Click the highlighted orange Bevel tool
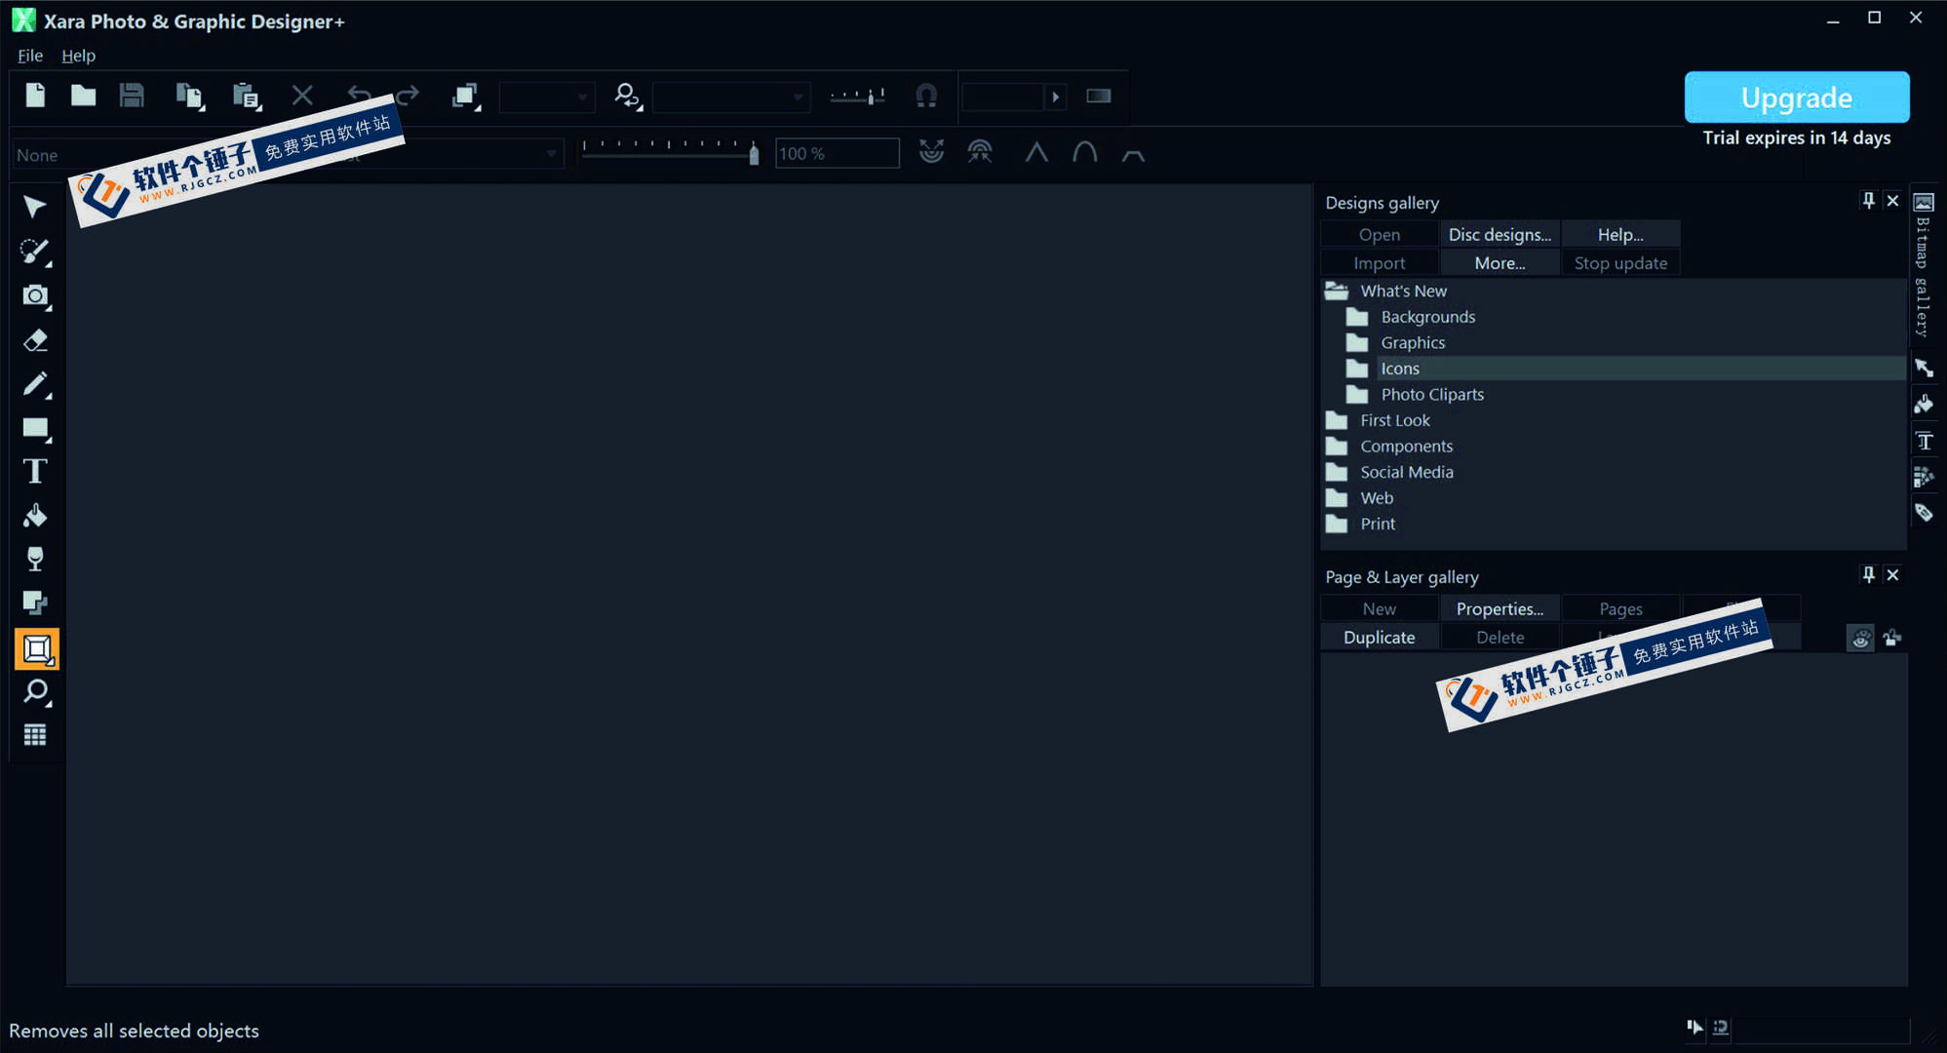Screen dimensions: 1947x1053 (37, 649)
